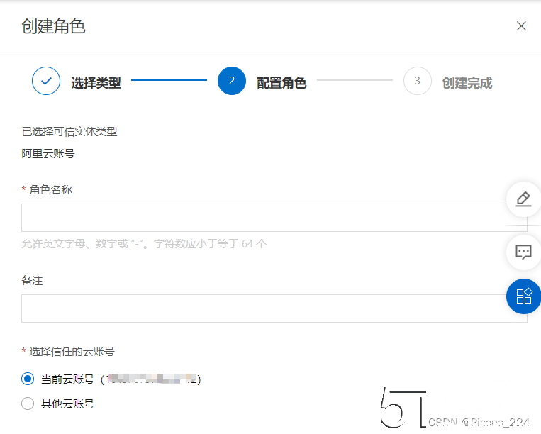Click the 创建完成 step label
Screen dimensions: 541x434
[467, 83]
